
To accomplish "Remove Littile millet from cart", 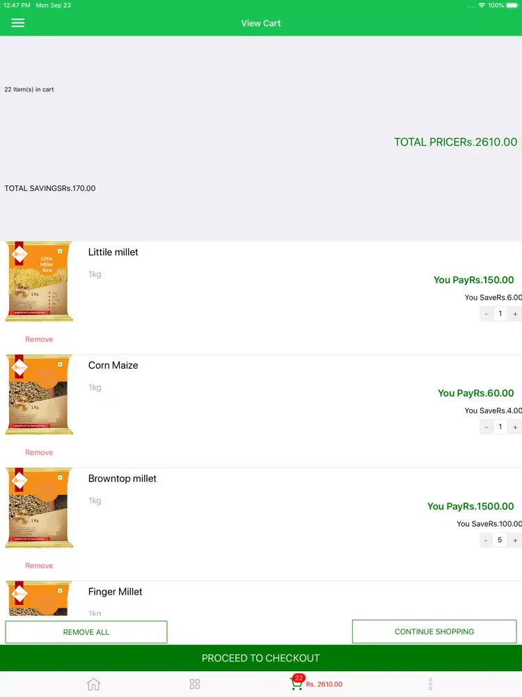I will [39, 339].
